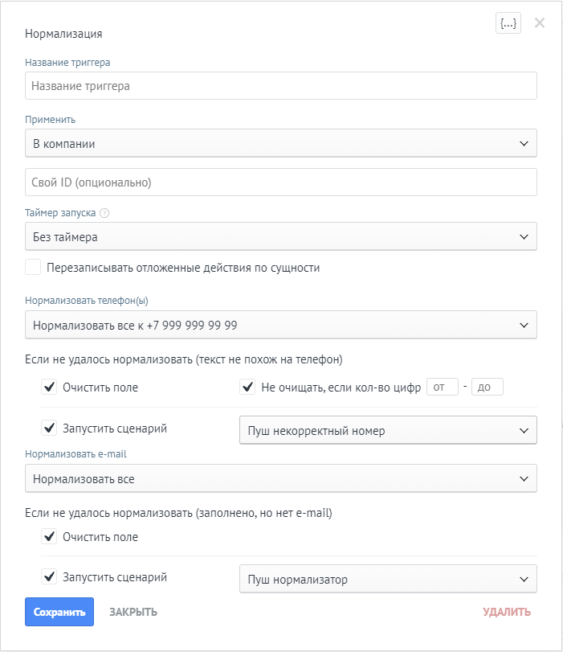
Task: Uncheck phone section Очистить поле checkbox
Action: [x=49, y=388]
